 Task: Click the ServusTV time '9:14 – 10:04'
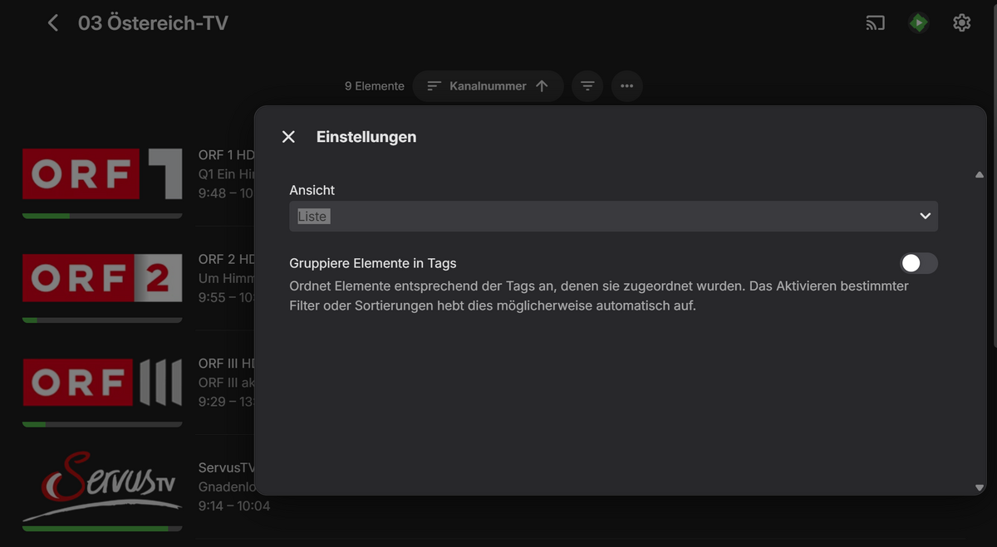coord(234,505)
